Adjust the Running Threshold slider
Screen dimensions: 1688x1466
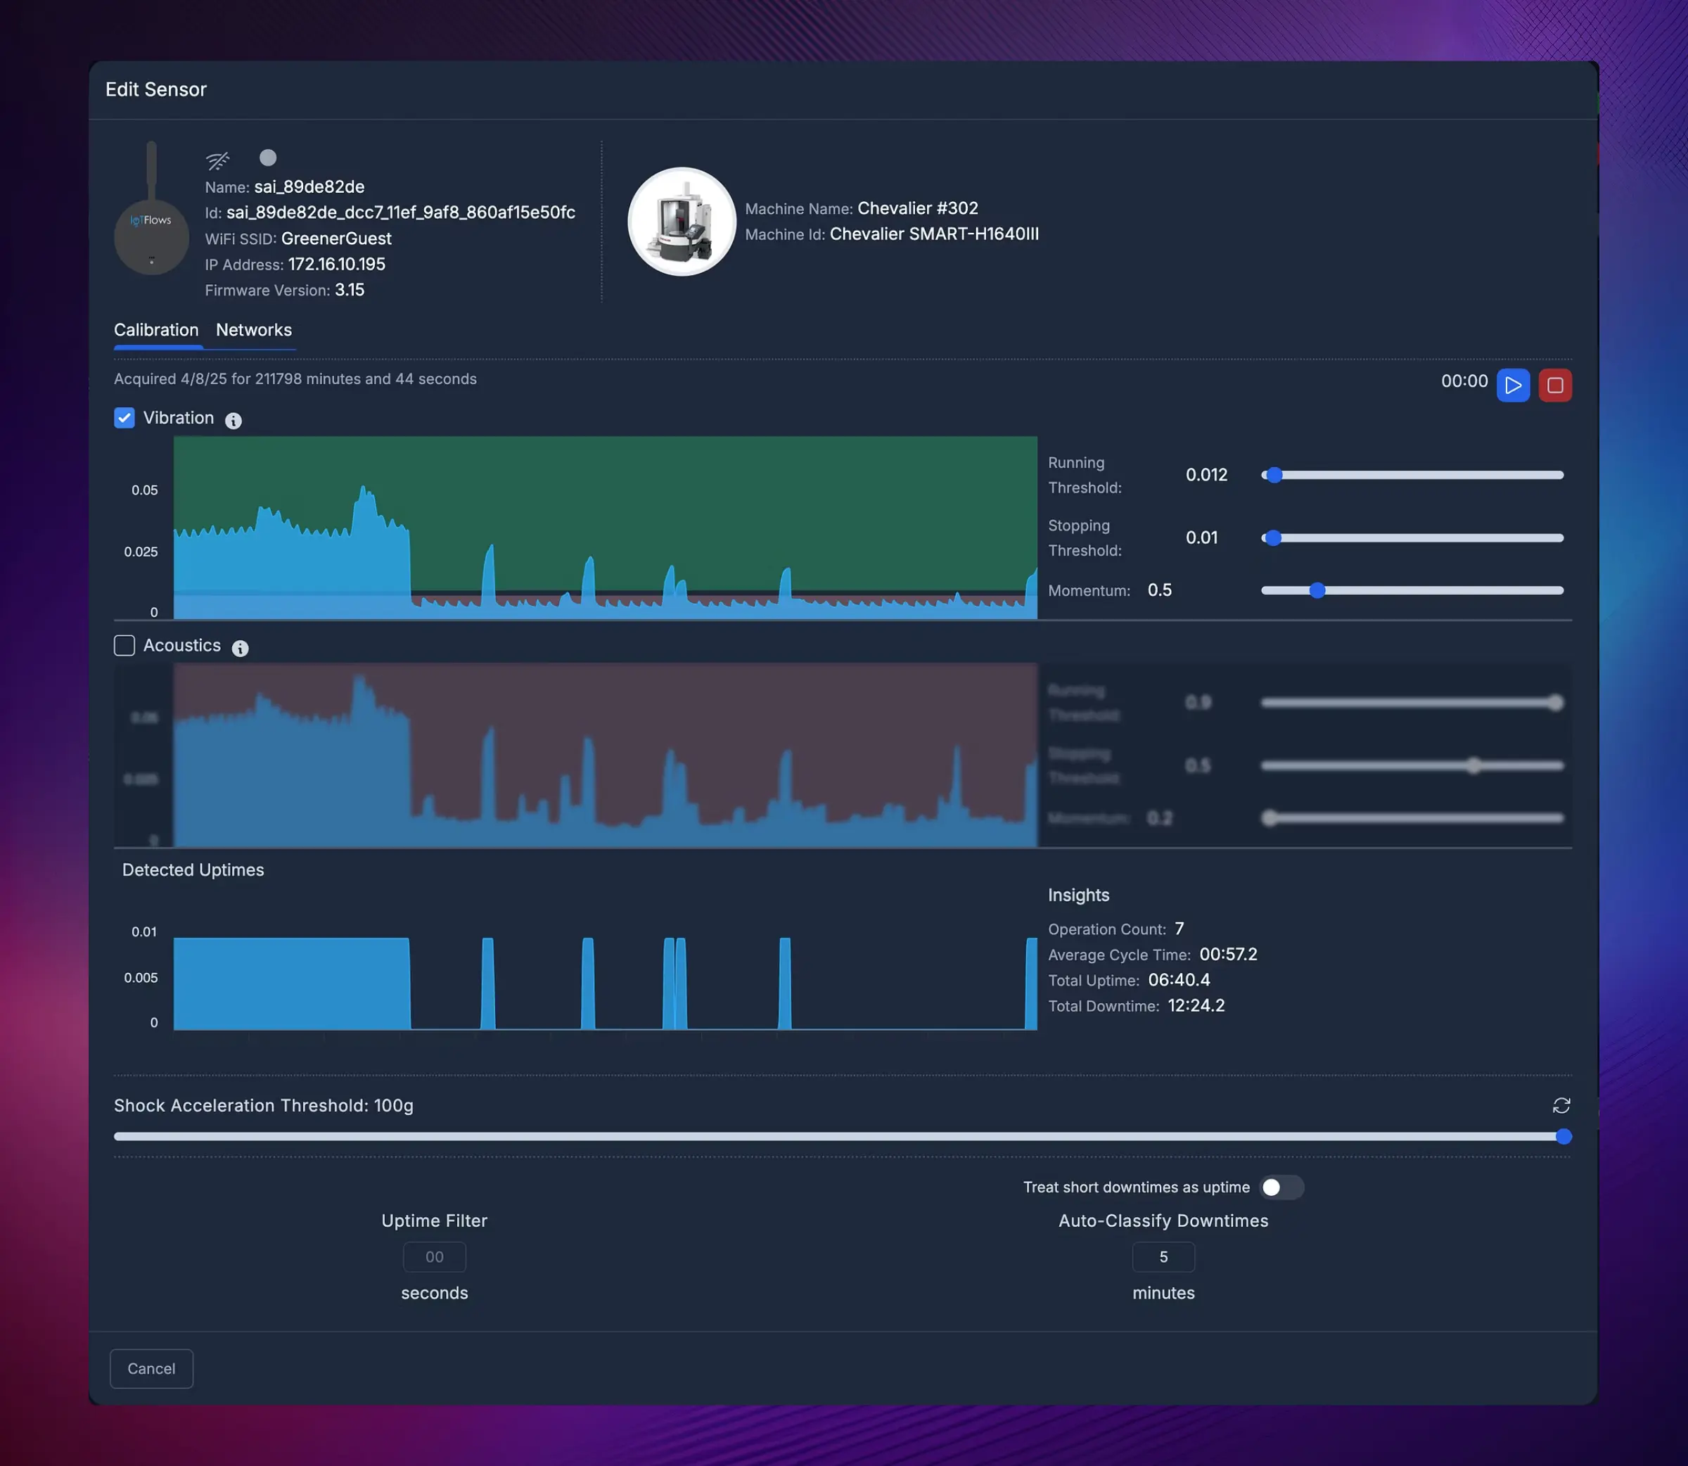1273,475
